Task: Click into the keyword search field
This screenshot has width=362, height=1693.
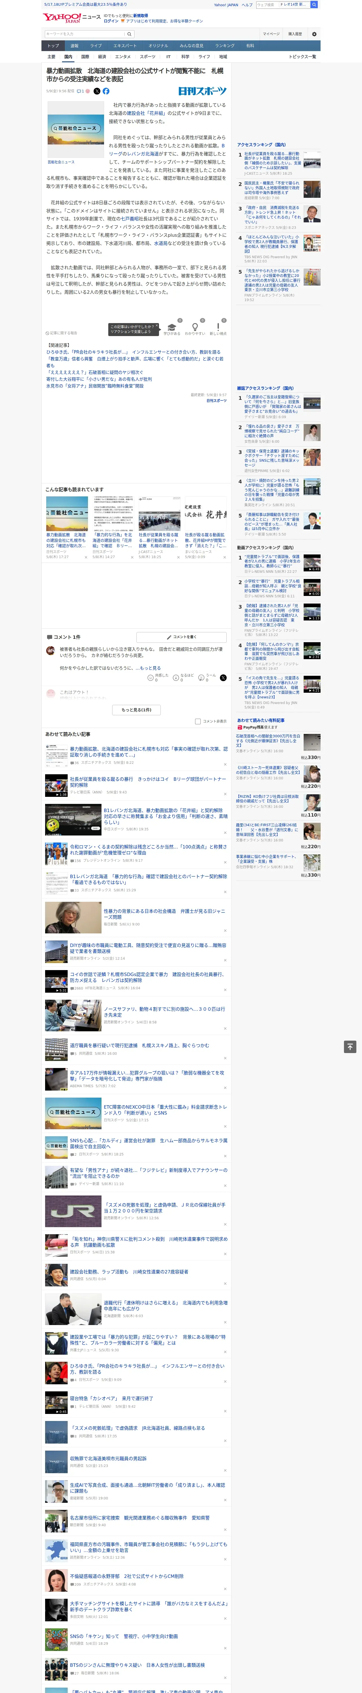Action: (85, 34)
